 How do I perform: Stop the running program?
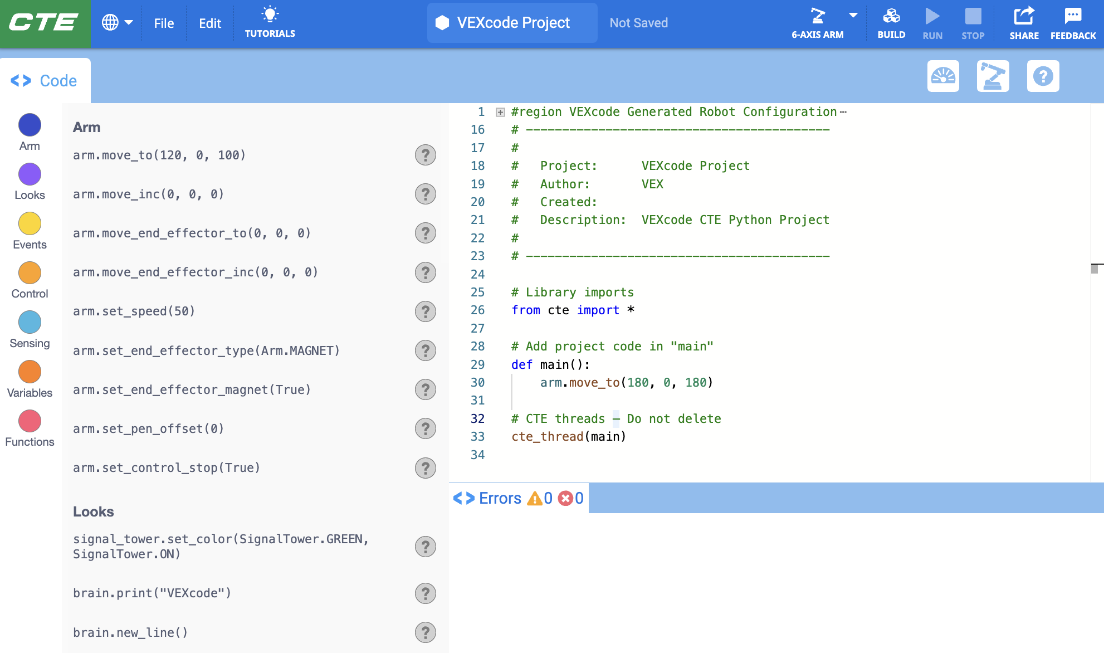(x=973, y=22)
